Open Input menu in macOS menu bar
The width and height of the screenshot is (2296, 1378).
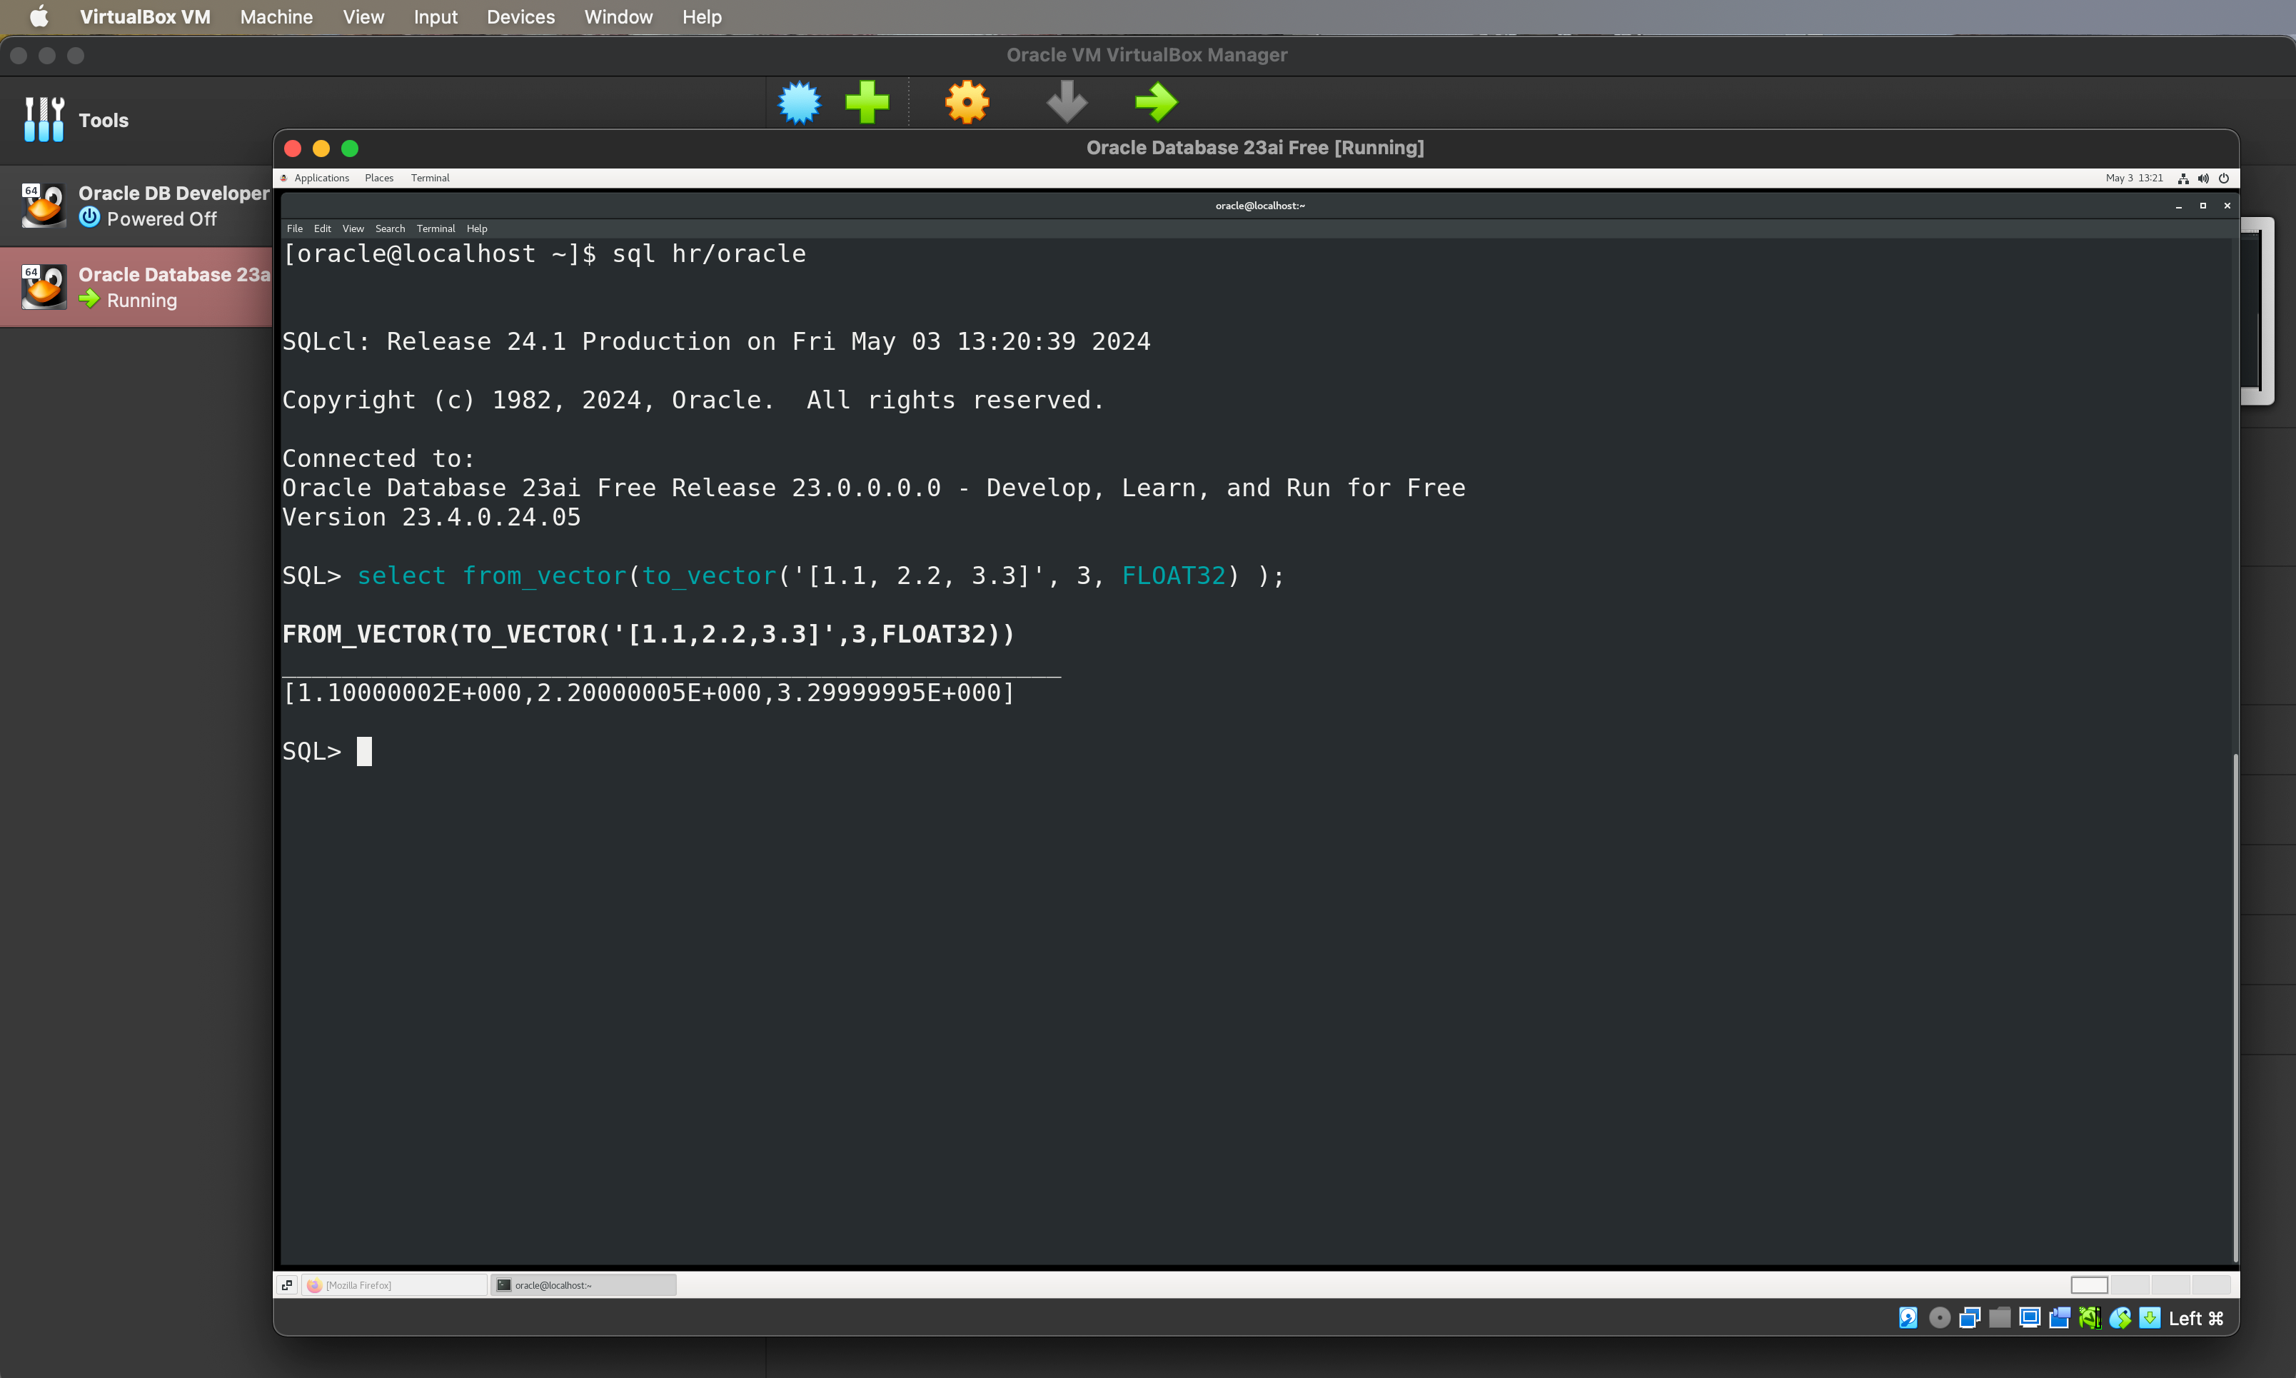(435, 16)
